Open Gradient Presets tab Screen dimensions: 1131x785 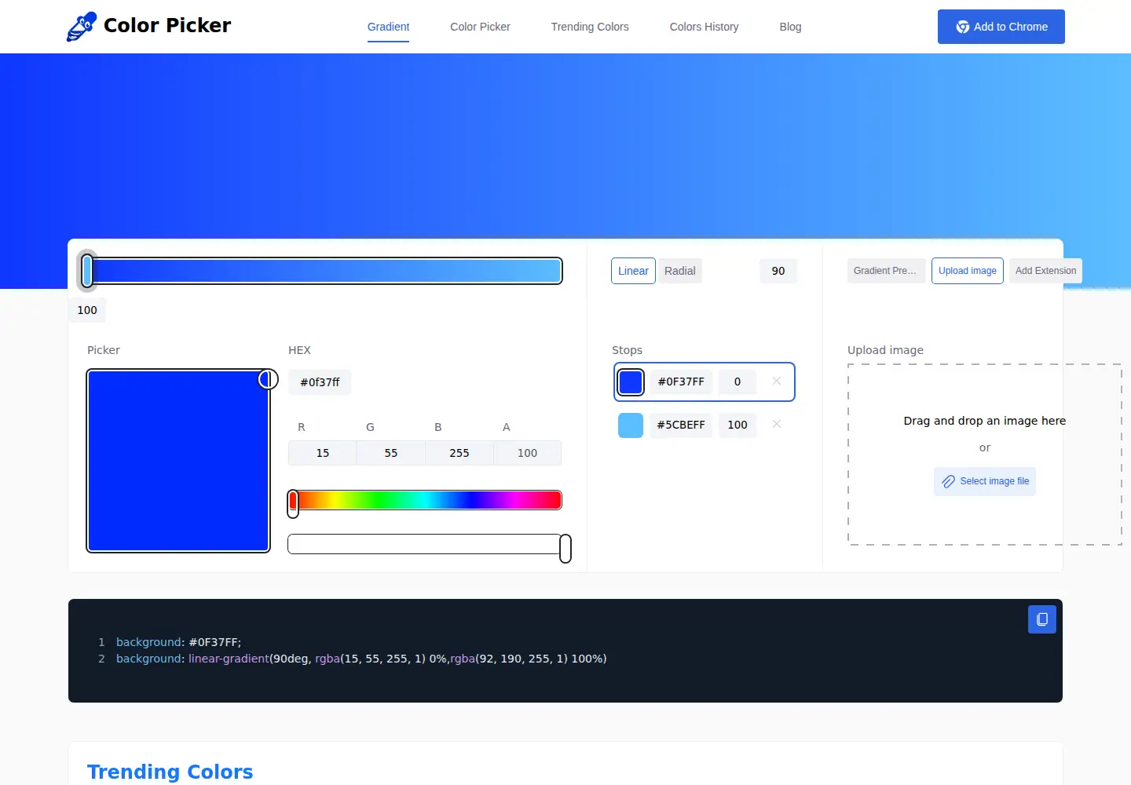(885, 271)
